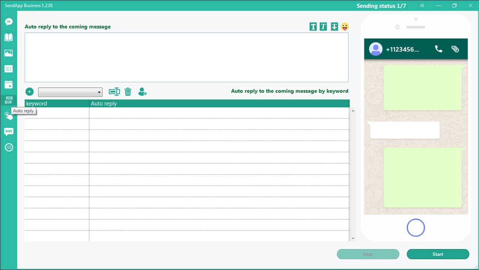Open the emoji picker

[345, 27]
